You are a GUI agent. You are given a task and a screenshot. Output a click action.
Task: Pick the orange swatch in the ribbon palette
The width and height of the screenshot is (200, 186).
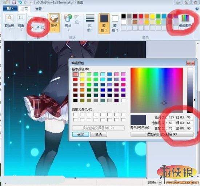pos(147,16)
